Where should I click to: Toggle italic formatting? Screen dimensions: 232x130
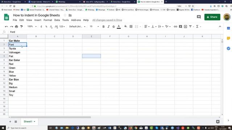(x=108, y=26)
